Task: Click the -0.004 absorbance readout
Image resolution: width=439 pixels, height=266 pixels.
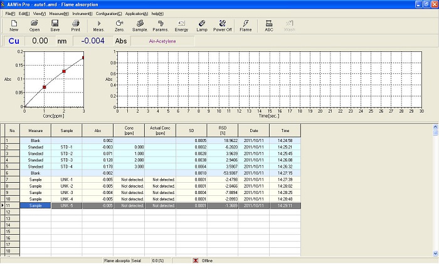Action: [93, 41]
